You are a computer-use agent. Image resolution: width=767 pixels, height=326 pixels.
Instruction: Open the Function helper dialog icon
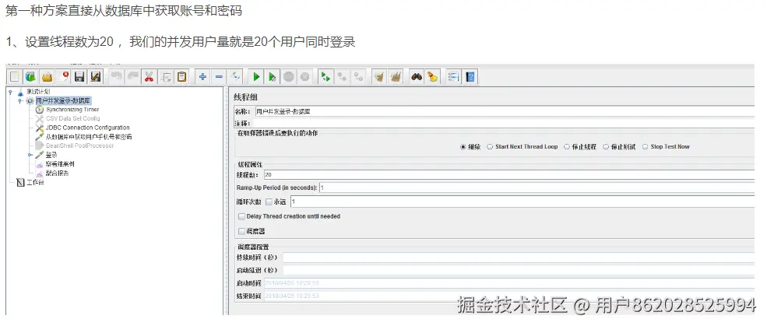[x=453, y=77]
